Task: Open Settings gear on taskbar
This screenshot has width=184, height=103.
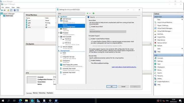Action: [50, 100]
